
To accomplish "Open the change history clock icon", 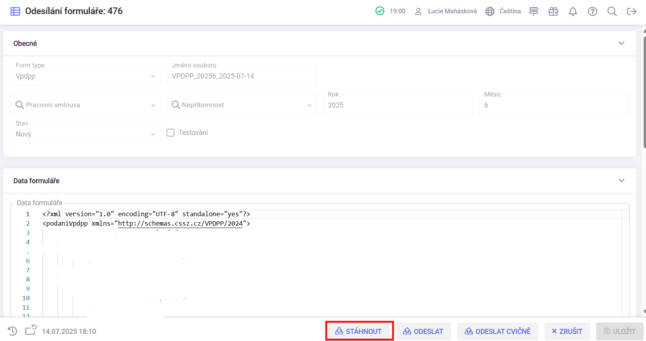I will pyautogui.click(x=13, y=331).
